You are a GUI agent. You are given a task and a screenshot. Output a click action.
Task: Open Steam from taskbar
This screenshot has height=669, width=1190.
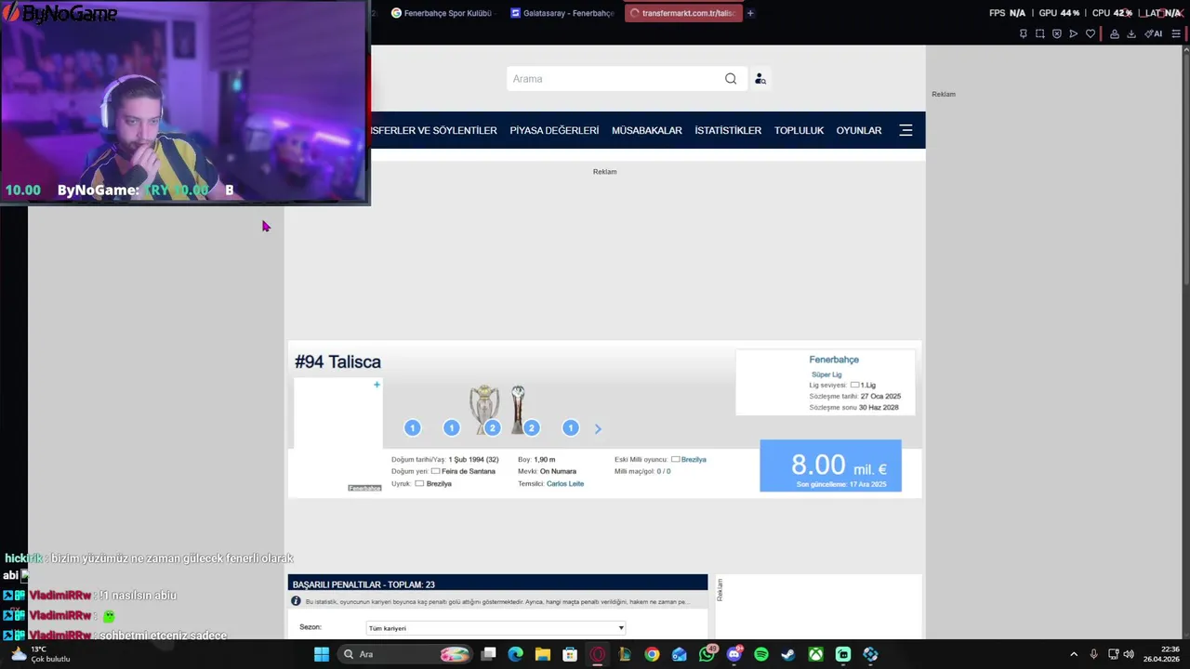click(788, 654)
